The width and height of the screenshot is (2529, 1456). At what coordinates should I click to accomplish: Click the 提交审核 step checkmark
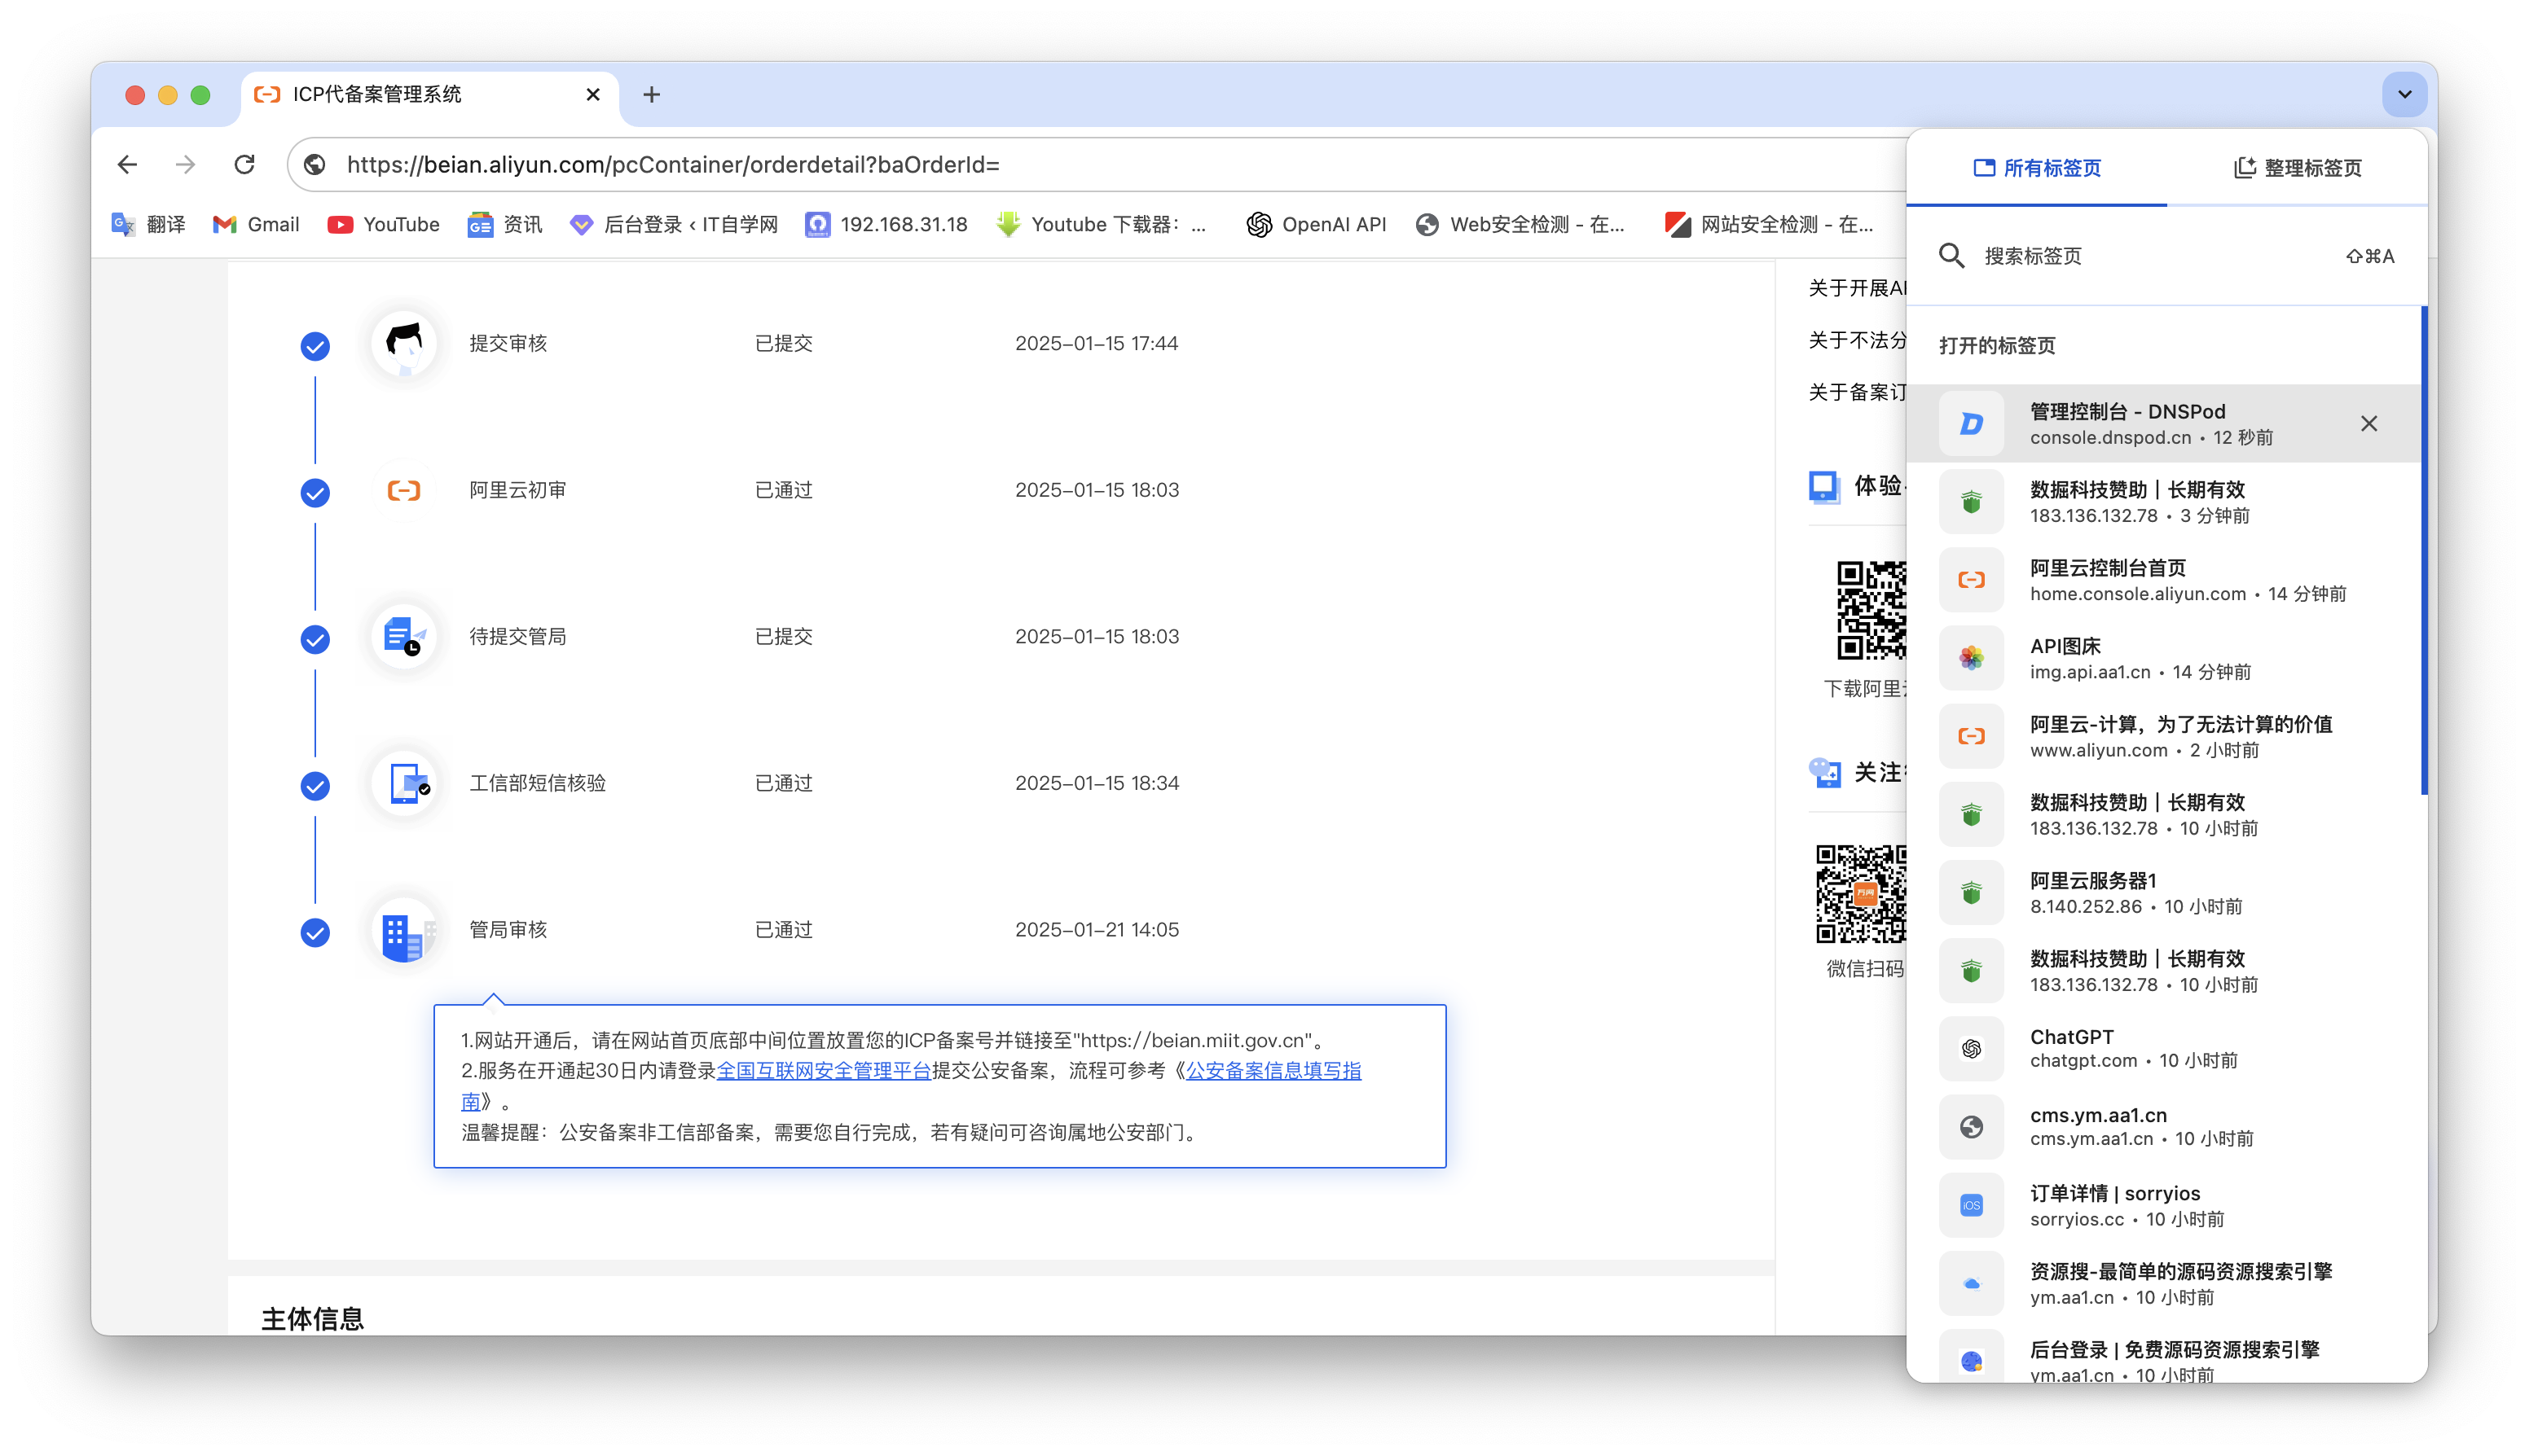coord(315,346)
